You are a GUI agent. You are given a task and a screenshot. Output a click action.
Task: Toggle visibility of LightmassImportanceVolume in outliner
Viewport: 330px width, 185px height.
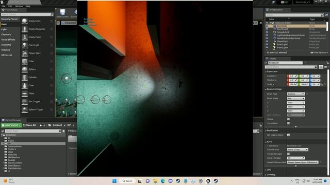tap(267, 35)
